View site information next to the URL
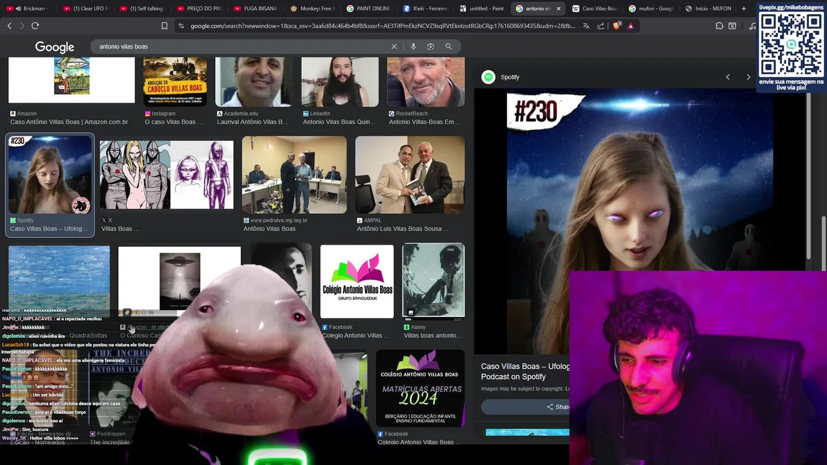 tap(181, 26)
